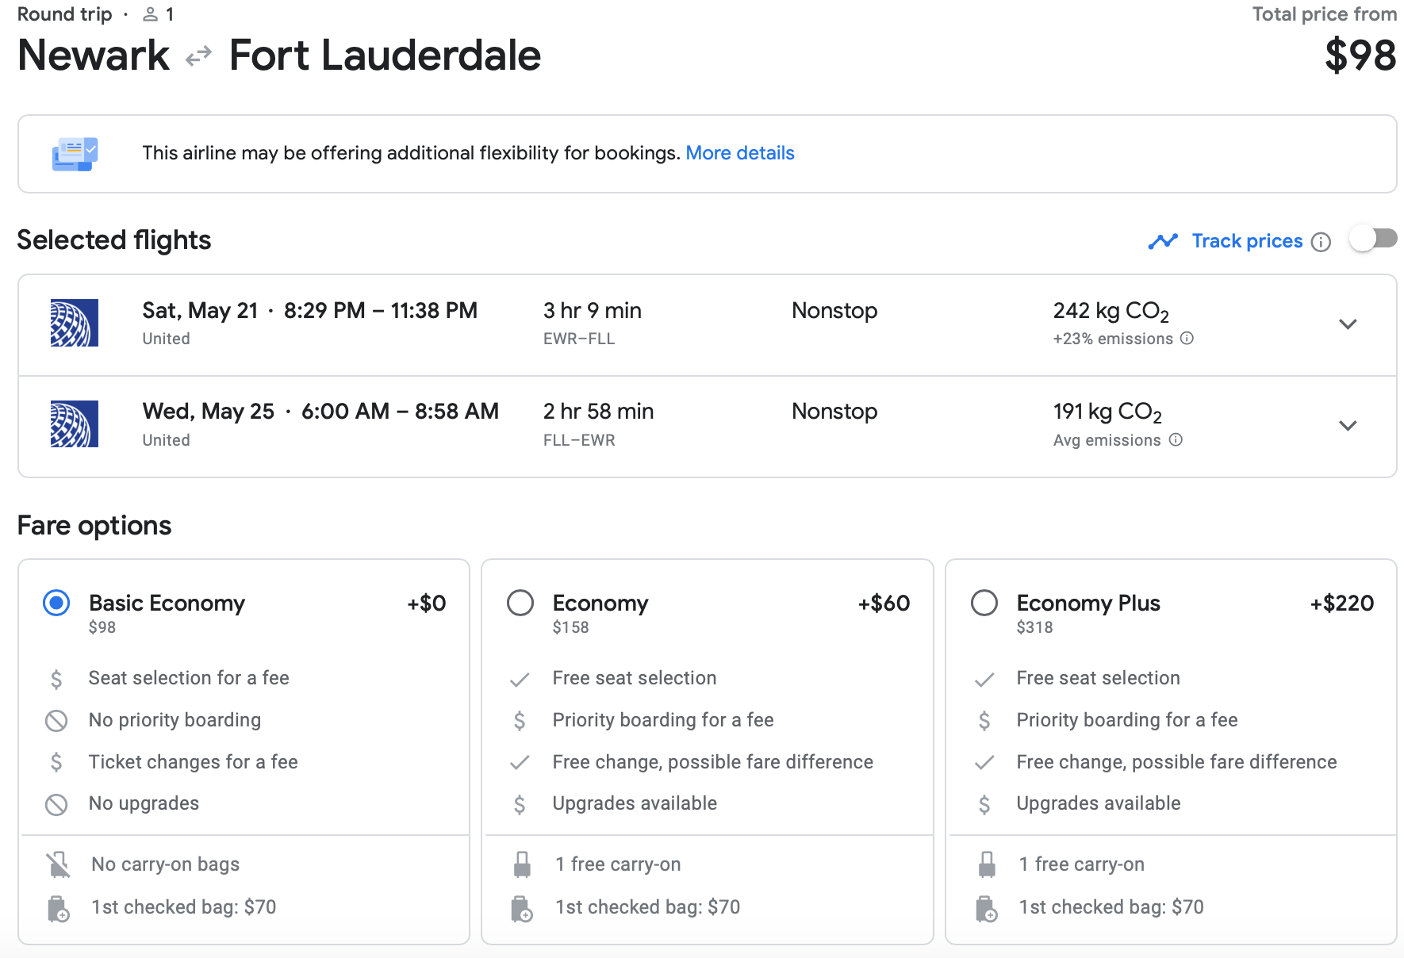Expand Wed, May 25 flight details
Screen dimensions: 1404x958
[x=1348, y=426]
